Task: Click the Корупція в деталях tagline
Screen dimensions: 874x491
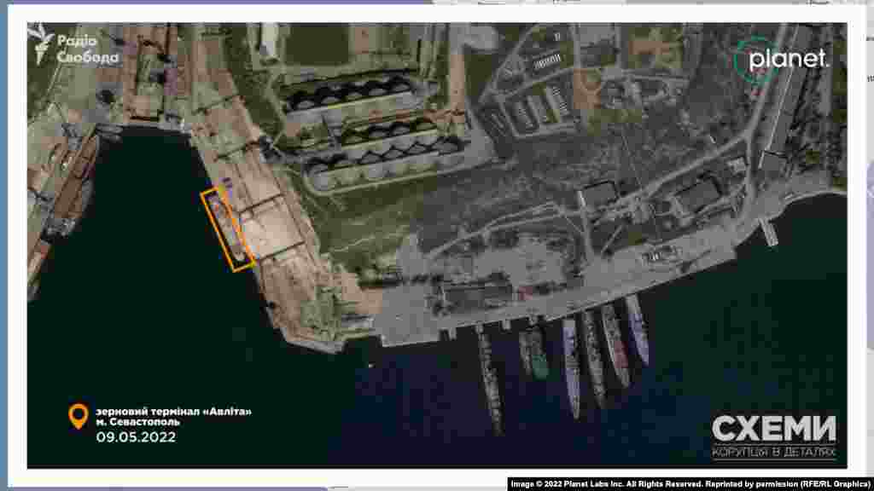Action: (773, 452)
